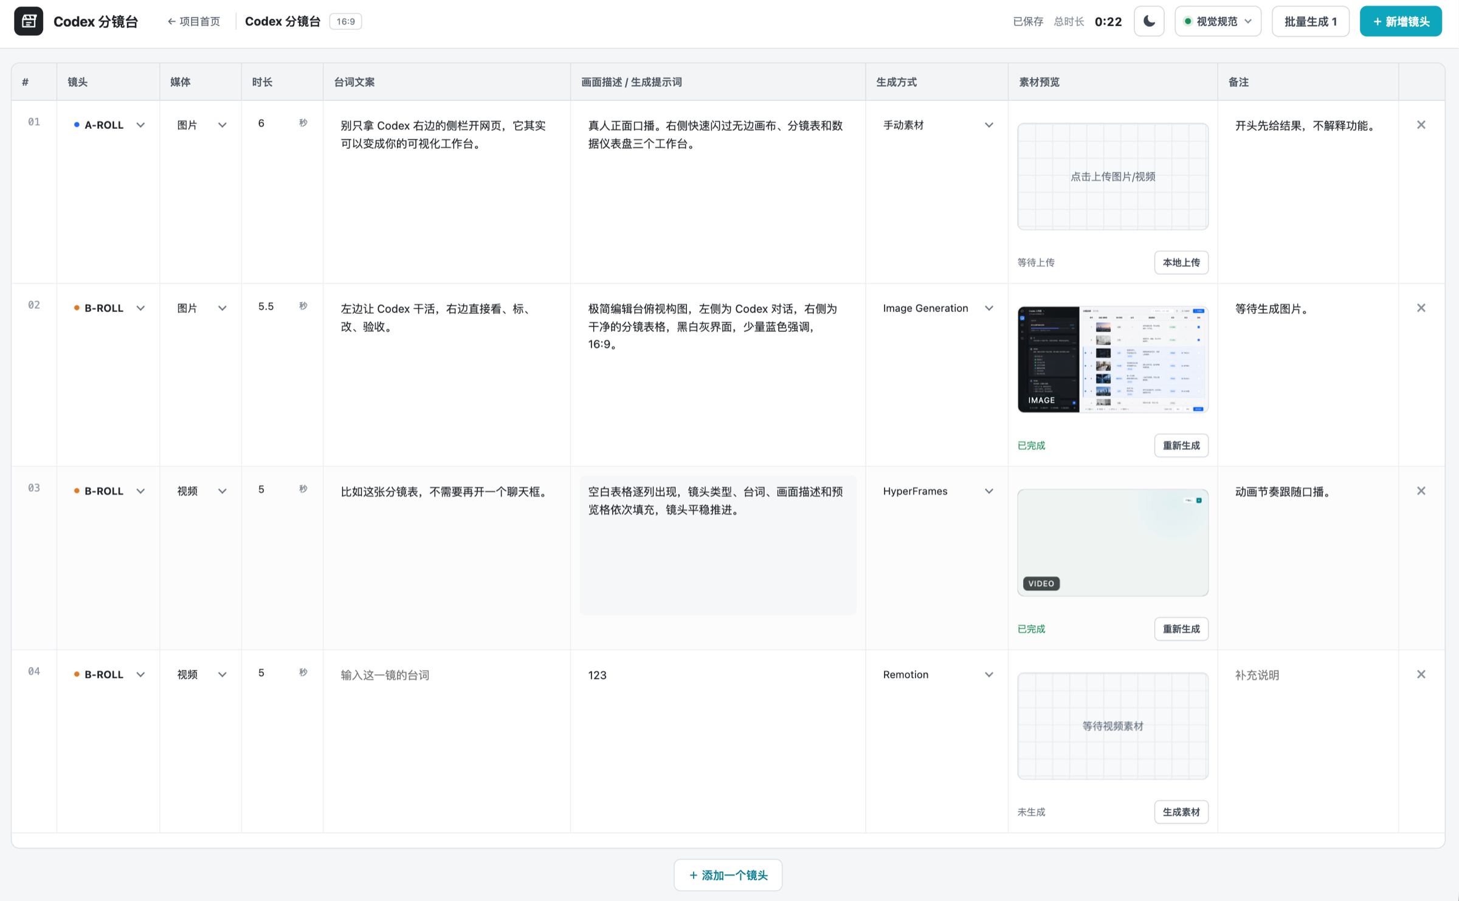Open the 手动素材 generation method dropdown
Viewport: 1459px width, 901px height.
coord(937,125)
